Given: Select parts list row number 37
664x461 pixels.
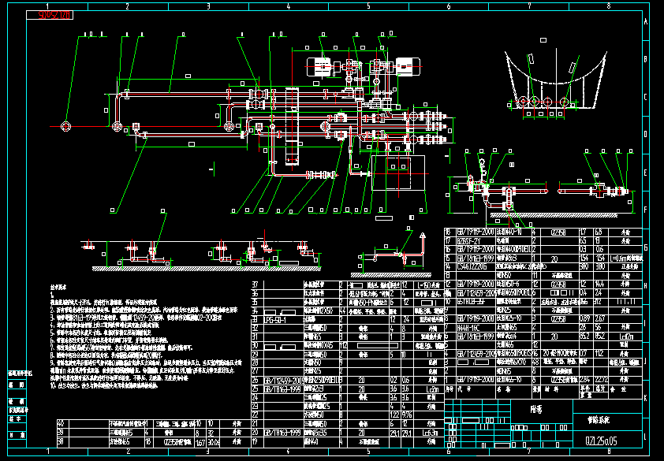Looking at the screenshot, I should coord(255,284).
